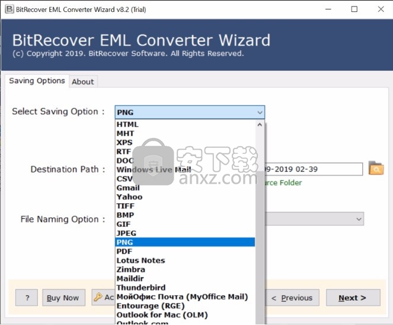Screen dimensions: 393x325
Task: Select CSV in the format list
Action: click(x=185, y=179)
